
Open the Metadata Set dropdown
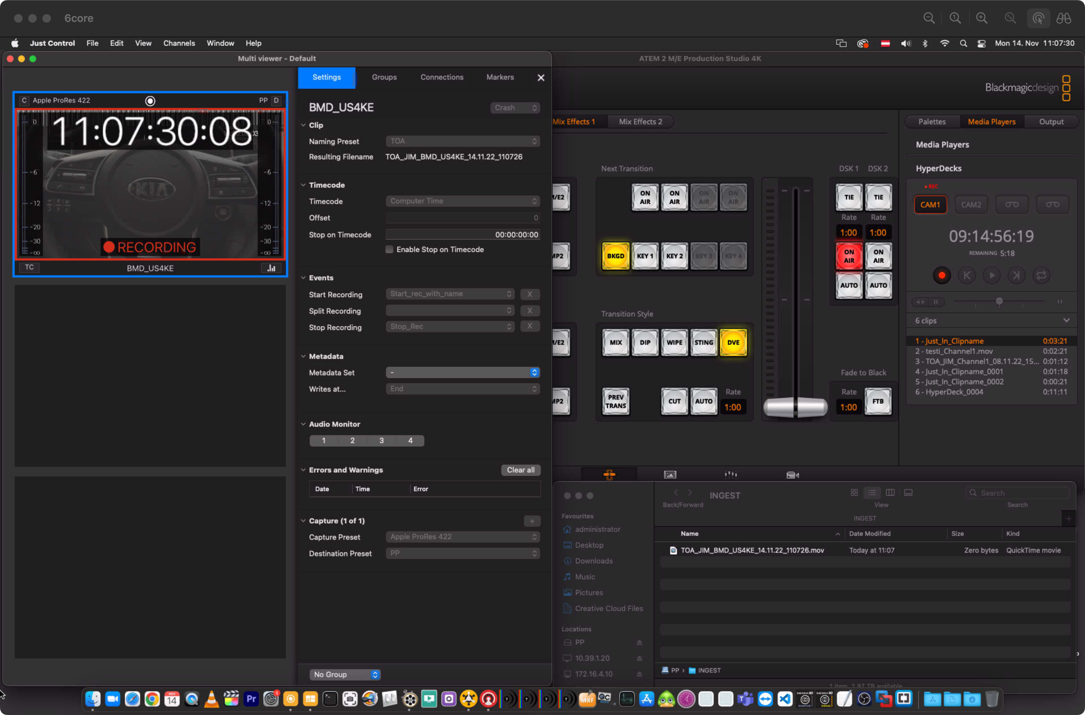pyautogui.click(x=463, y=373)
